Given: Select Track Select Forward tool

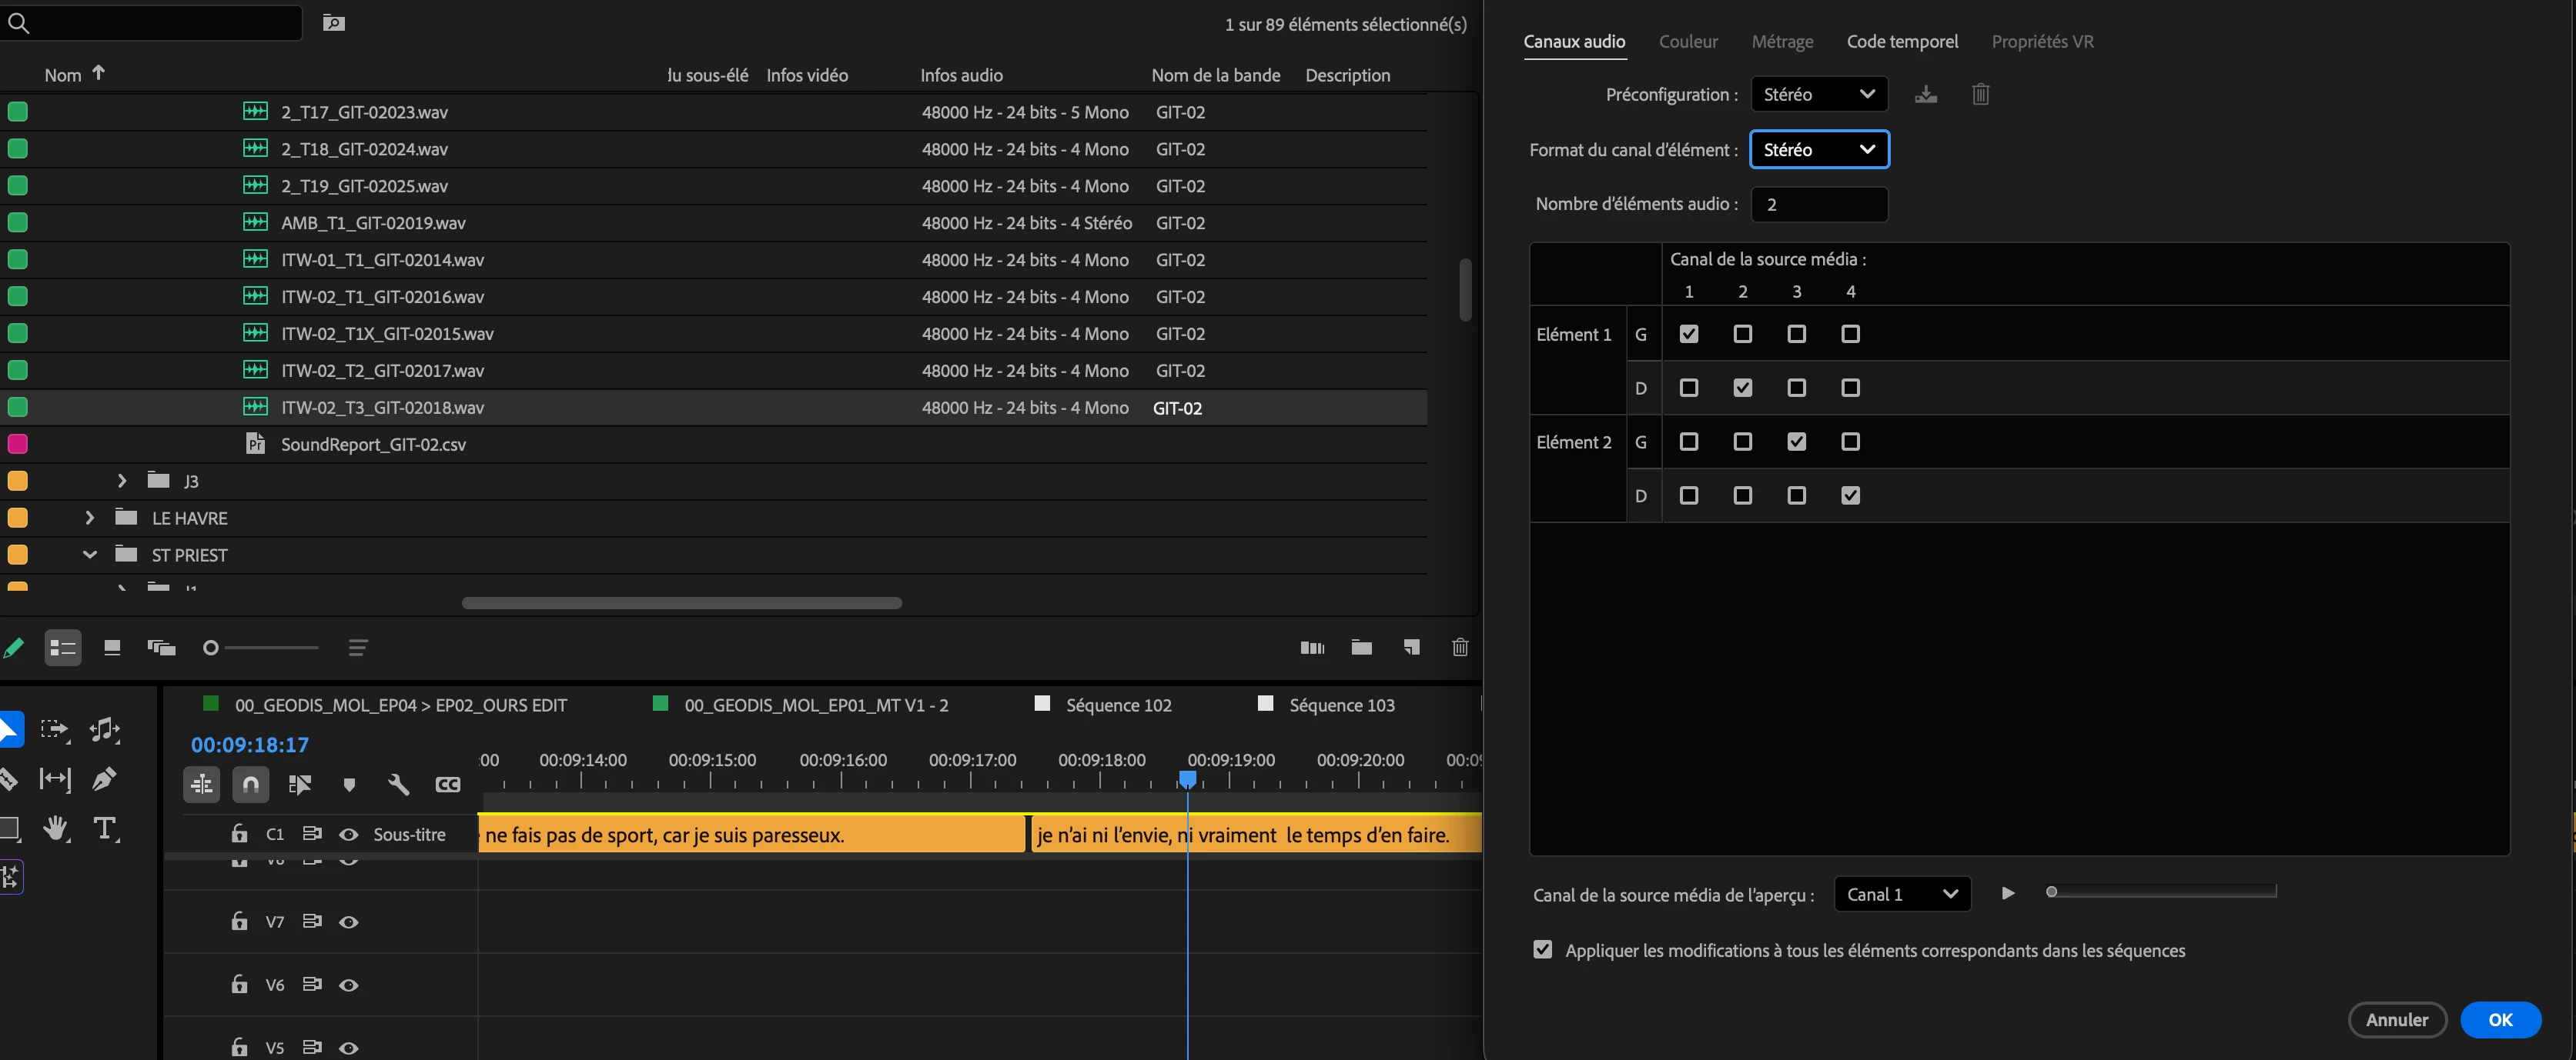Looking at the screenshot, I should point(54,729).
